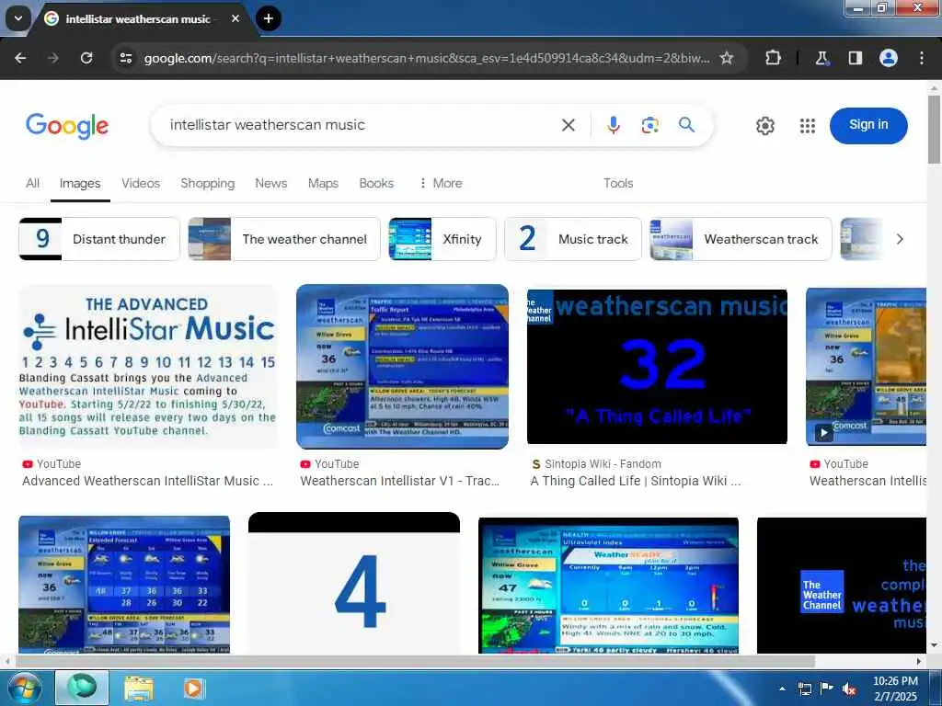Open the media player taskbar icon

[x=193, y=689]
